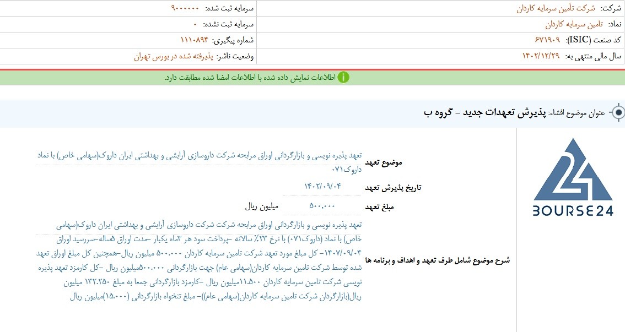Select the company name 'شرکت تأمين سرمايه کاردان'
The image size is (625, 332).
tap(556, 8)
